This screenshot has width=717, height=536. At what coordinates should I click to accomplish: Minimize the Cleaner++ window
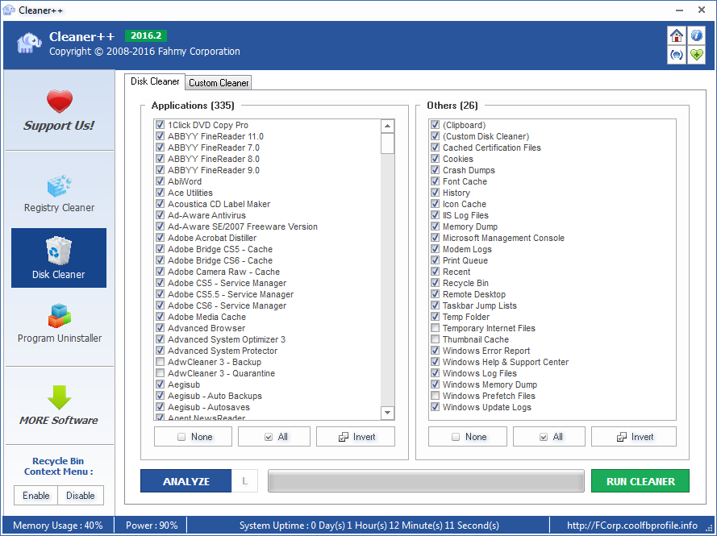point(680,10)
